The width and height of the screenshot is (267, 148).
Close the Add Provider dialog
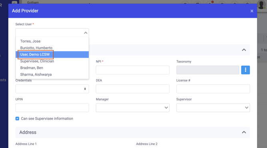(x=252, y=11)
